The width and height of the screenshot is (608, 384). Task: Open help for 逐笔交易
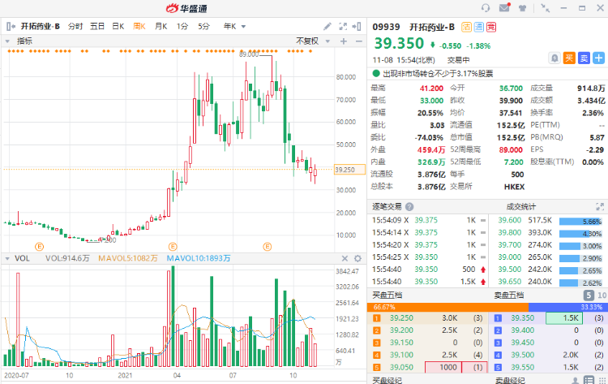[409, 206]
